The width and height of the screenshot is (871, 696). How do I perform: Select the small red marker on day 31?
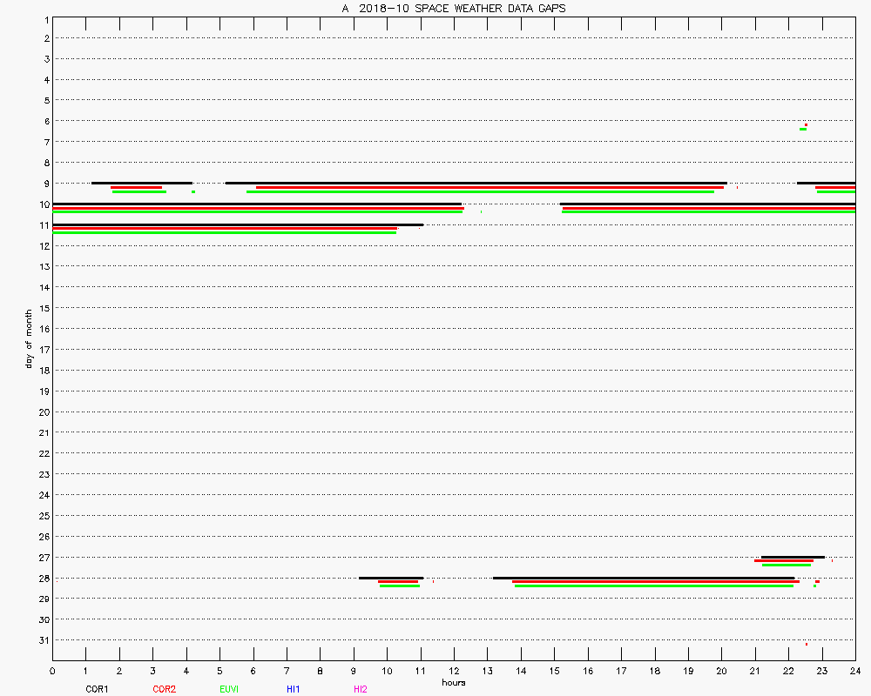[x=807, y=644]
